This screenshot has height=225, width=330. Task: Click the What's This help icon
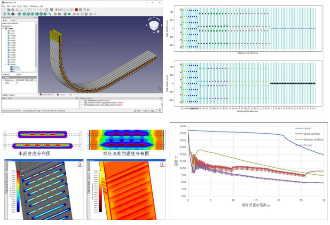pyautogui.click(x=52, y=10)
